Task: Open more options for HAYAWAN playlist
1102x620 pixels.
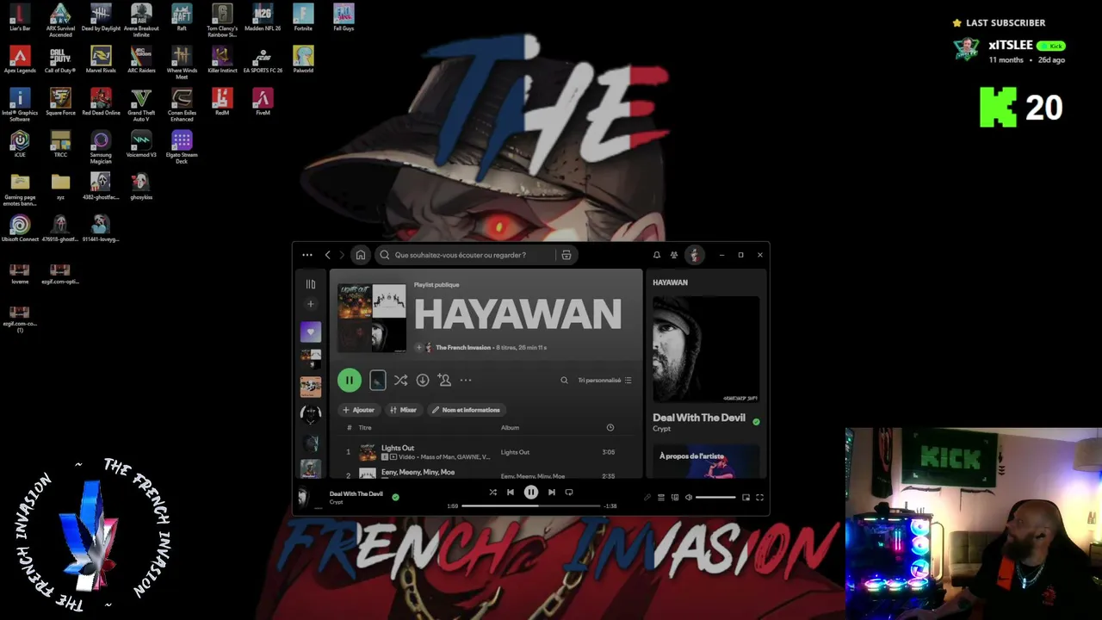Action: tap(466, 380)
